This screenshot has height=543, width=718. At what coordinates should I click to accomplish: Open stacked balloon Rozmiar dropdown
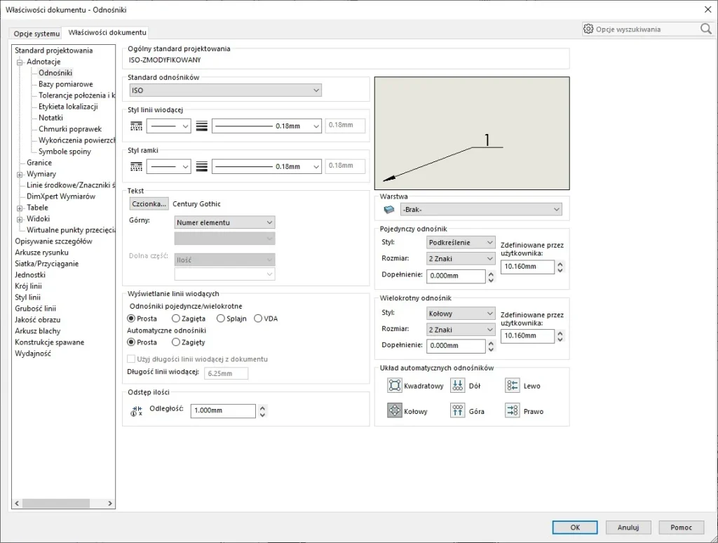461,330
